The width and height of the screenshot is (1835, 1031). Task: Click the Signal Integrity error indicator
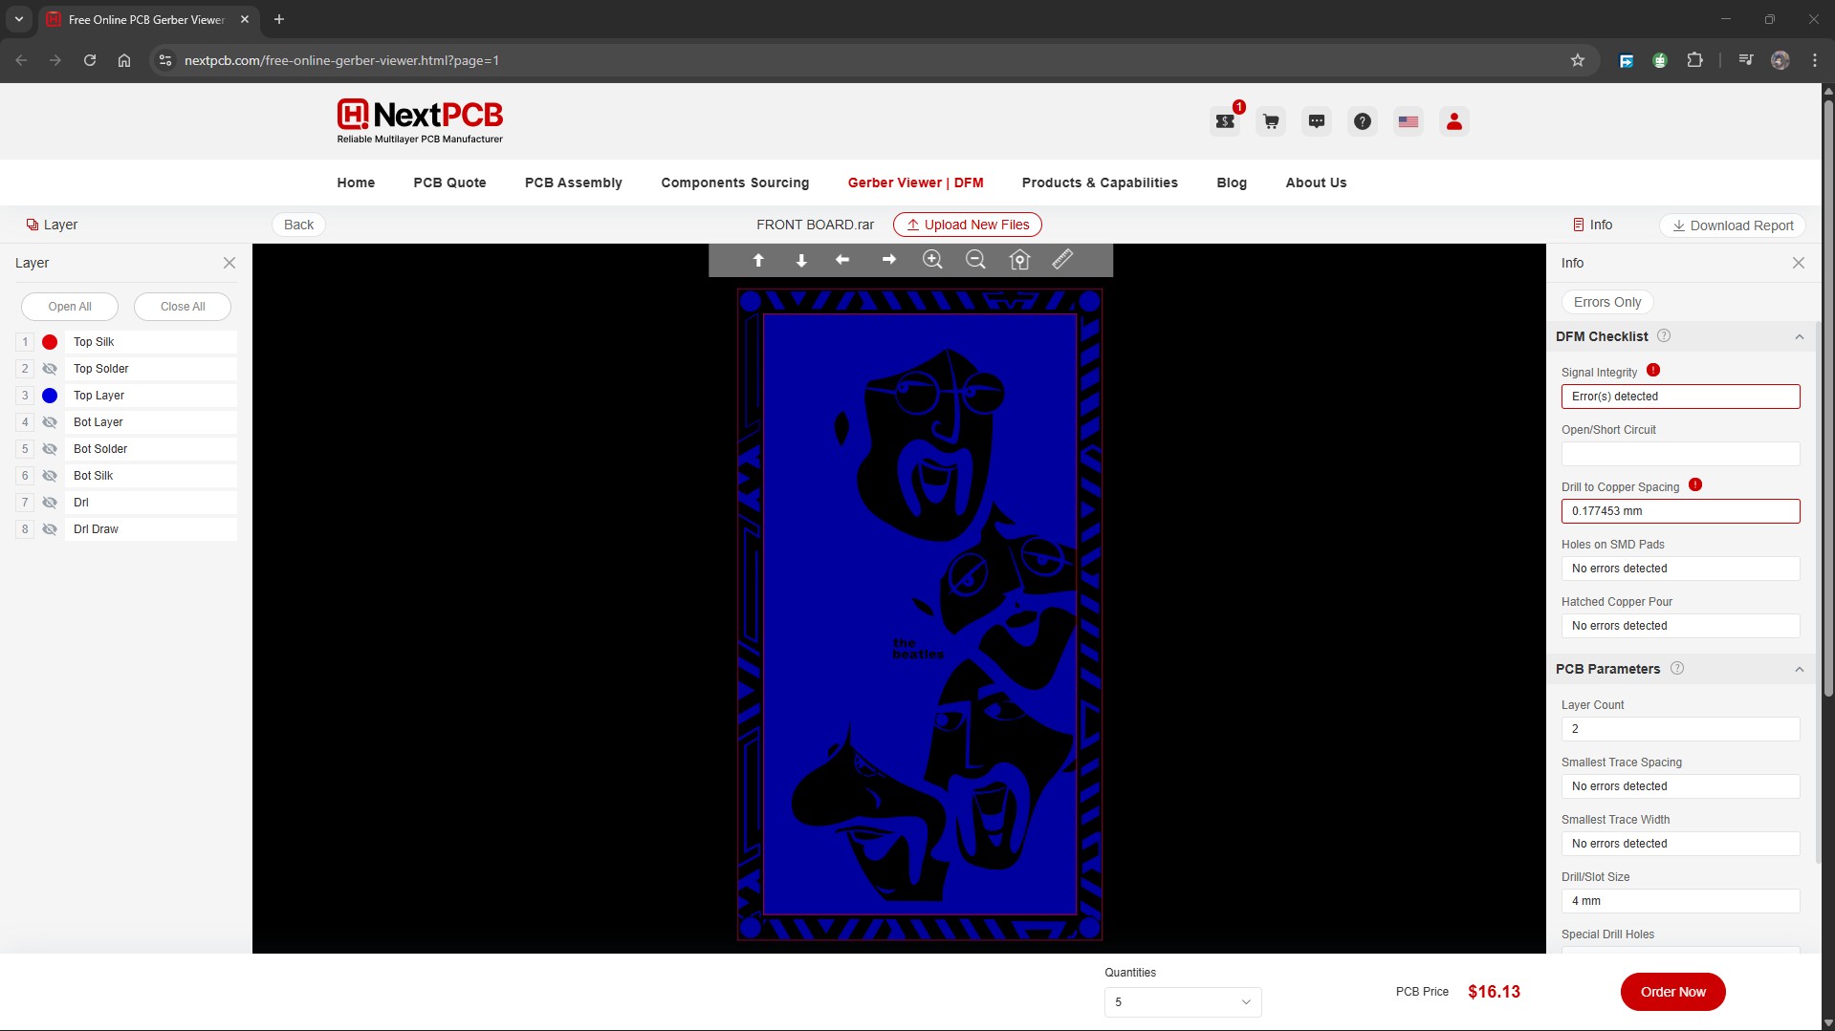(x=1653, y=370)
